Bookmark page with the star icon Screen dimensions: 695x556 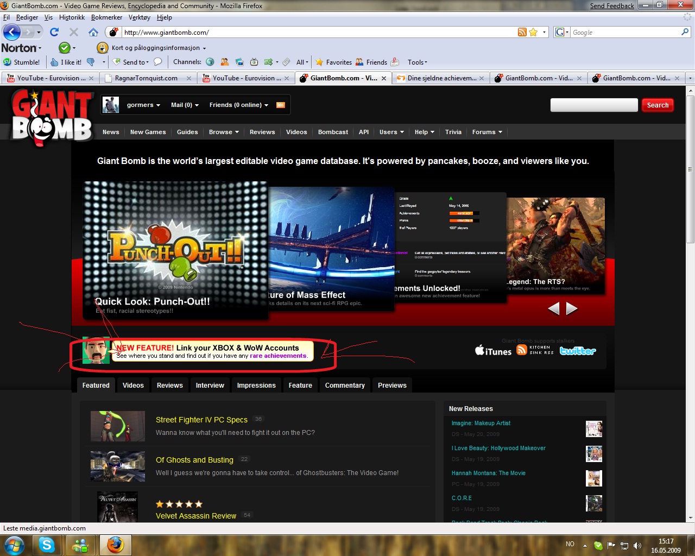click(x=533, y=32)
